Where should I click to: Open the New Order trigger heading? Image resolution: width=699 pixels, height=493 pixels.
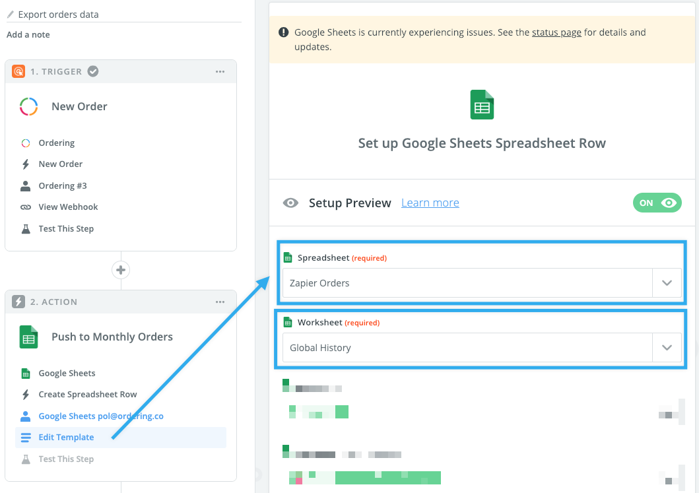pos(79,106)
